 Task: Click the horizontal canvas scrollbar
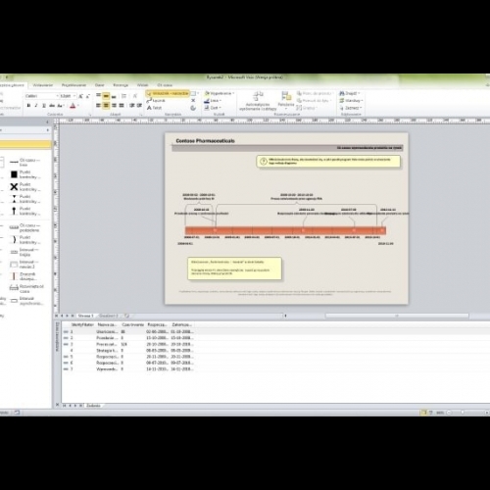coord(397,316)
